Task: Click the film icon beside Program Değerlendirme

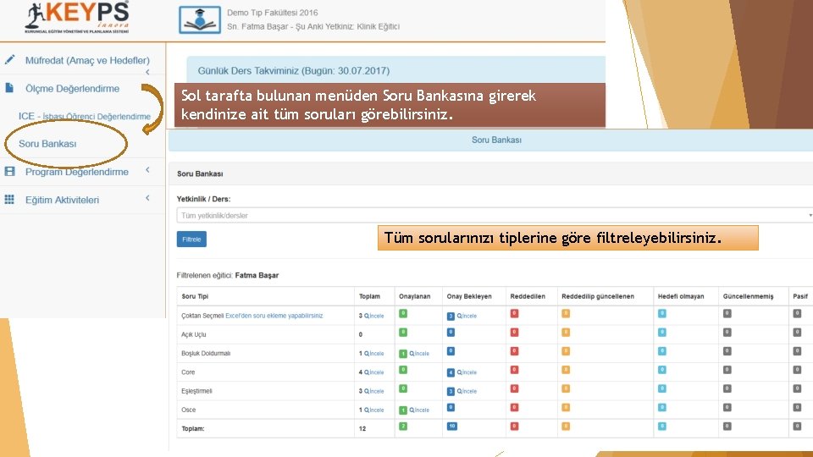Action: click(9, 171)
